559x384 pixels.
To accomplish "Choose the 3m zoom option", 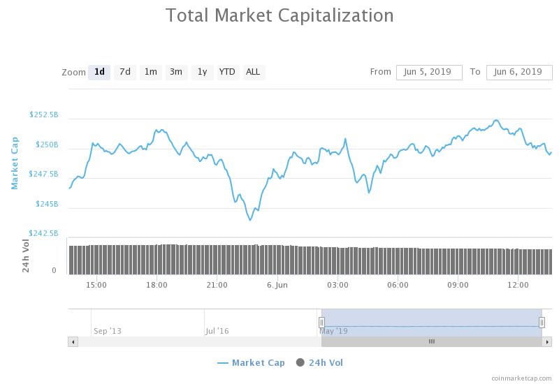I will (176, 72).
